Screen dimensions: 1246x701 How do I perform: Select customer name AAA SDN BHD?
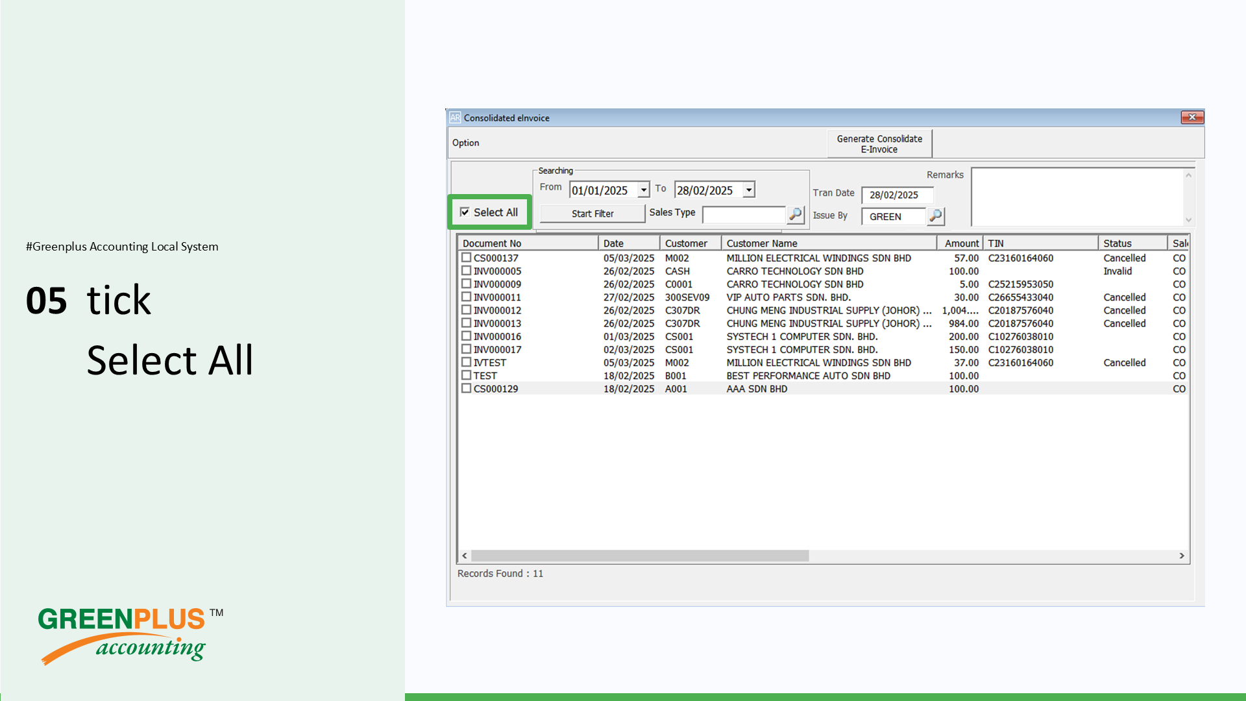757,389
